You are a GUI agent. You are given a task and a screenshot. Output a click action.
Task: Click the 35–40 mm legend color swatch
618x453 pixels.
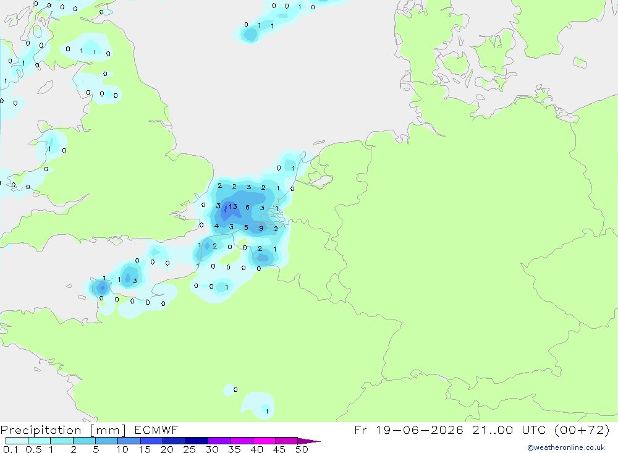[242, 441]
